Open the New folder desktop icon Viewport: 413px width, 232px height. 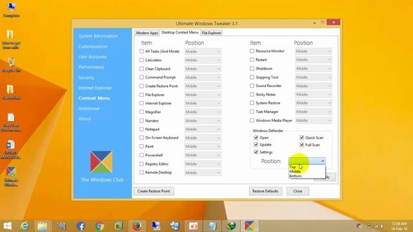click(x=10, y=92)
